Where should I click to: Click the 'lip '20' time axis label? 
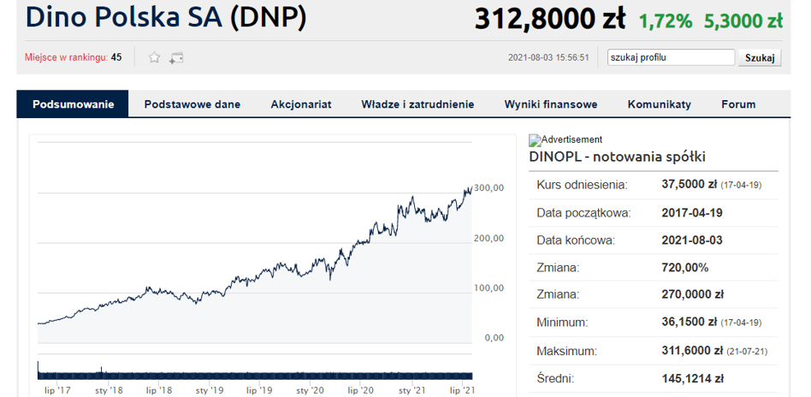pyautogui.click(x=361, y=390)
